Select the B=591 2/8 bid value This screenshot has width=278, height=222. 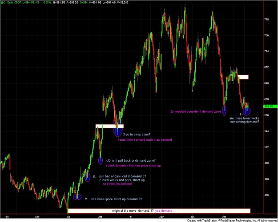(x=59, y=3)
